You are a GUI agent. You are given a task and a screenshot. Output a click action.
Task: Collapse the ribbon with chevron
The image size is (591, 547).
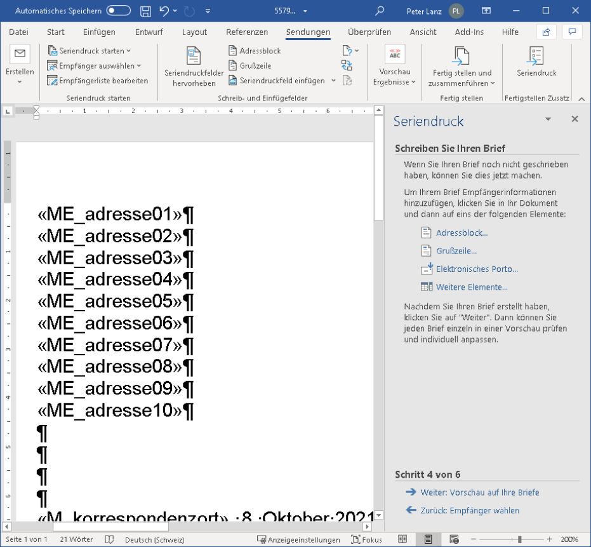click(x=581, y=99)
